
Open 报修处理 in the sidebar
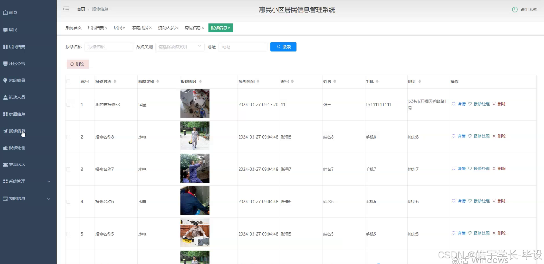[14, 148]
